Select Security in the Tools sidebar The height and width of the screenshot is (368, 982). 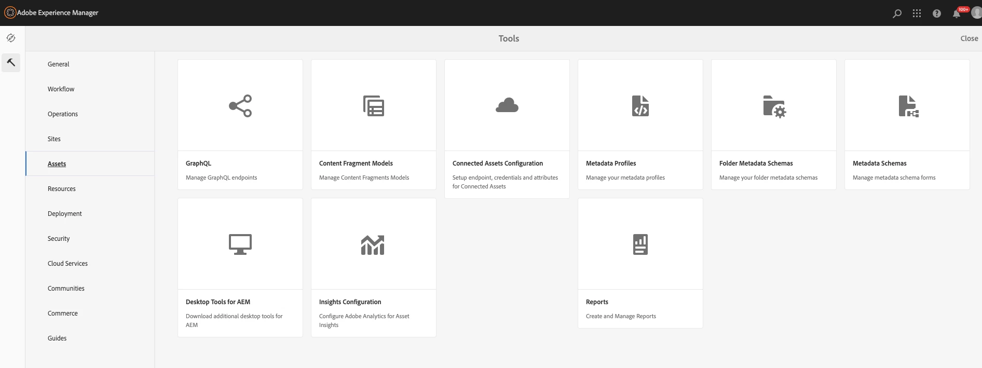point(90,239)
